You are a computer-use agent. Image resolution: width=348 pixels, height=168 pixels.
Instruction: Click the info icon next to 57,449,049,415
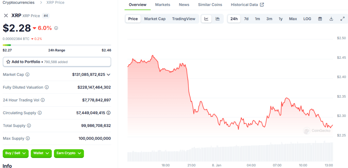tap(108, 113)
